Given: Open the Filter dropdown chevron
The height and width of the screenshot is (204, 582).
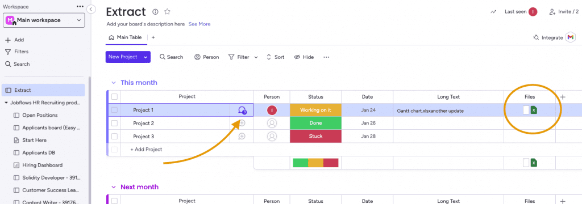Looking at the screenshot, I should point(256,57).
